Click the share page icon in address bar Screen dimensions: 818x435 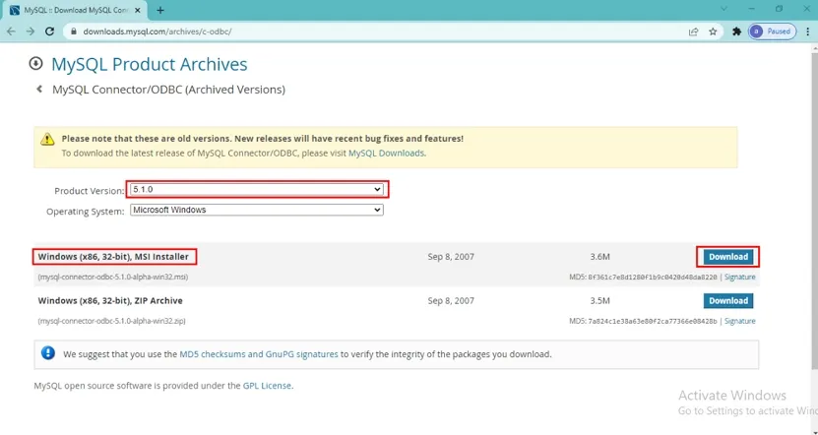tap(693, 31)
